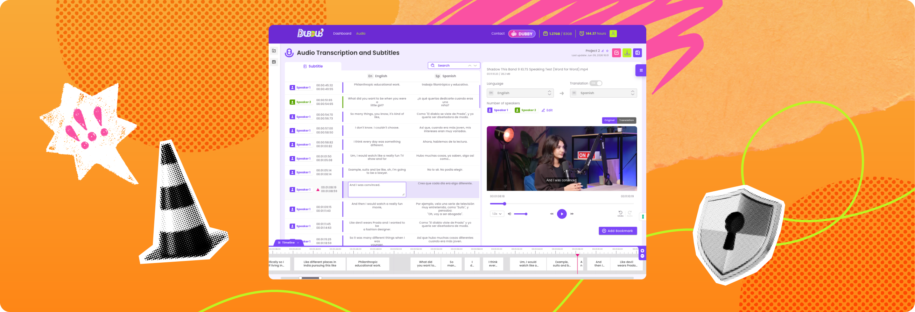Switch video view to Translation
Viewport: 915px width, 312px height.
point(626,120)
